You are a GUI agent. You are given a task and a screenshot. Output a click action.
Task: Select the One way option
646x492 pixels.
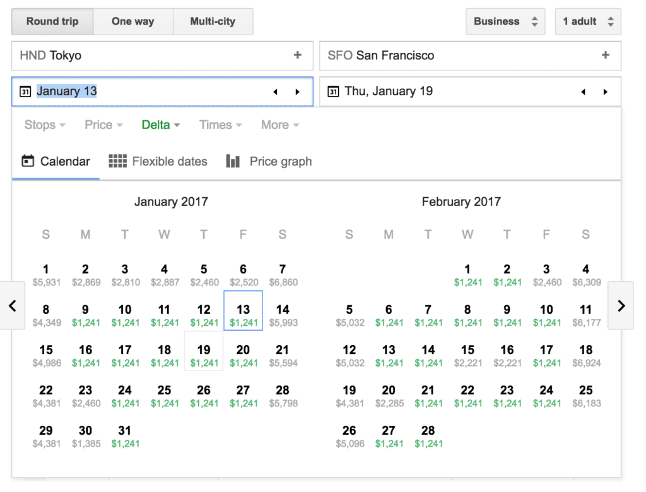click(x=133, y=21)
